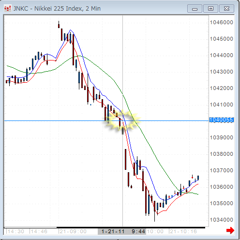240x240 pixels.
Task: Click the 1034000 price axis label
Action: click(x=221, y=220)
